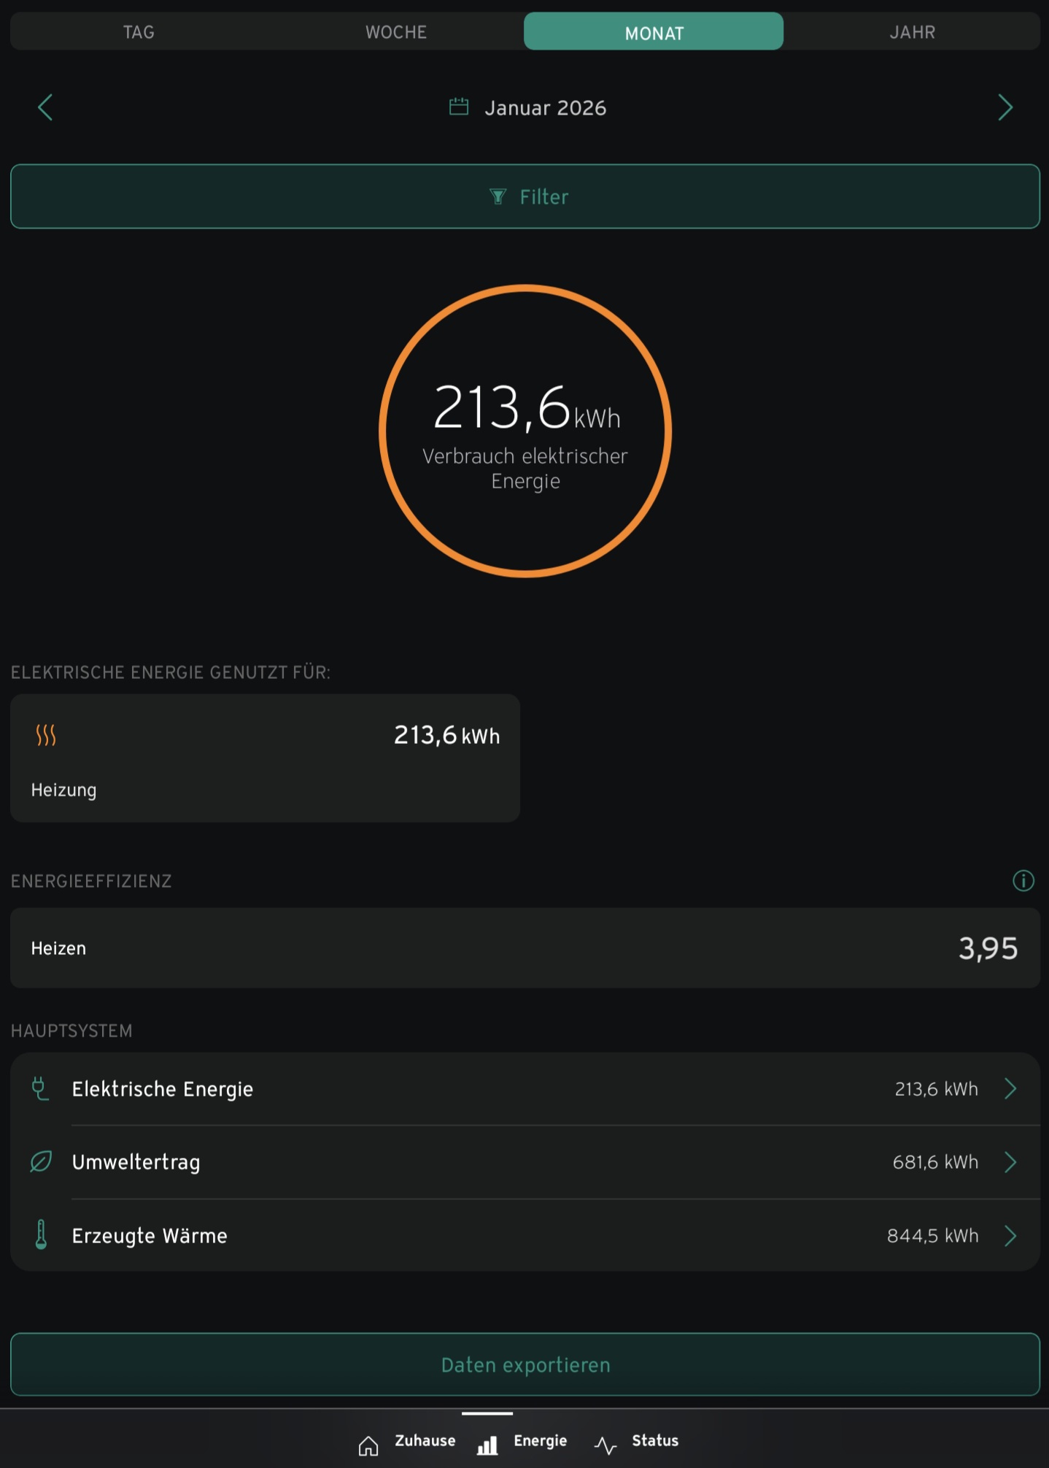The height and width of the screenshot is (1468, 1049).
Task: Expand Umweltertrag details chevron
Action: click(1010, 1161)
